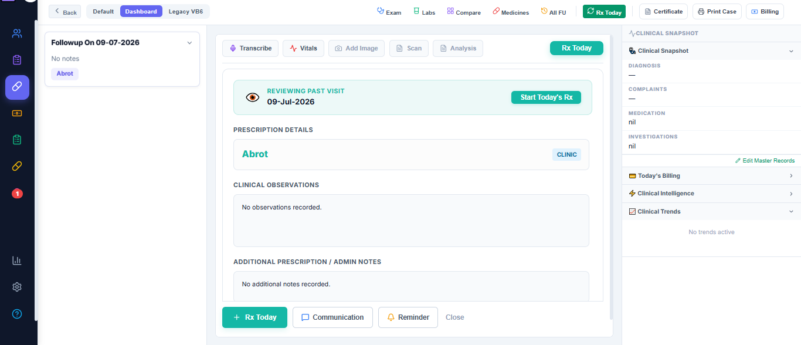
Task: Click the Scan button
Action: click(409, 48)
